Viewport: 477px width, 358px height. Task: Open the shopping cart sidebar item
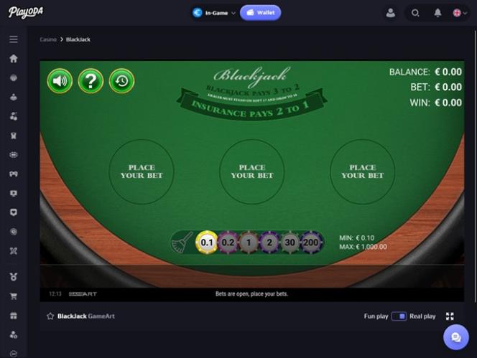pyautogui.click(x=14, y=296)
